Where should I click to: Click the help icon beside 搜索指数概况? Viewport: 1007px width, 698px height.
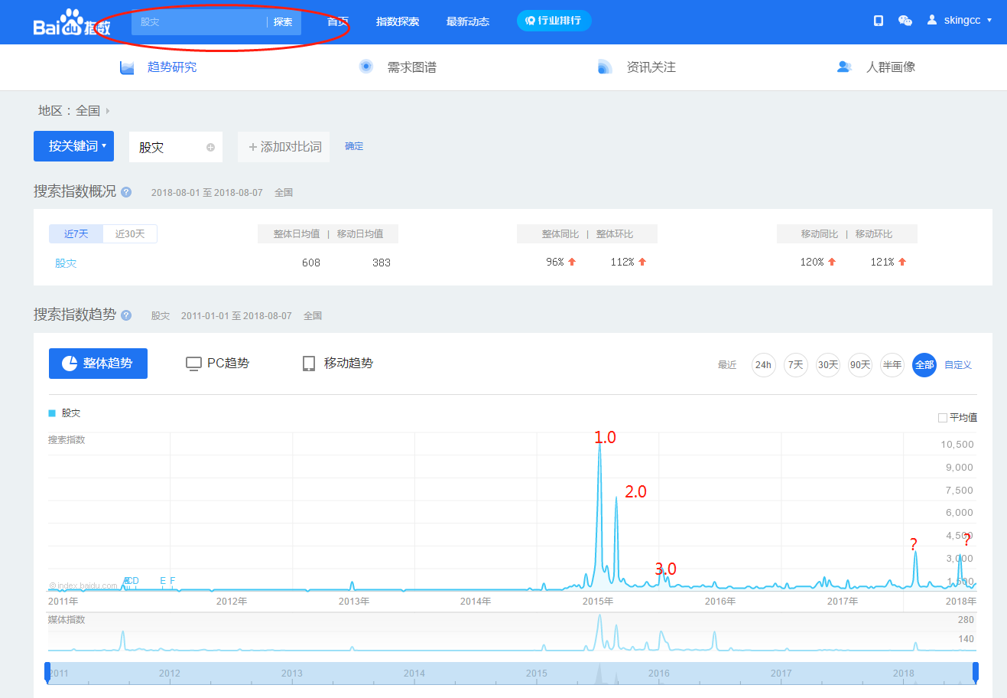(126, 192)
